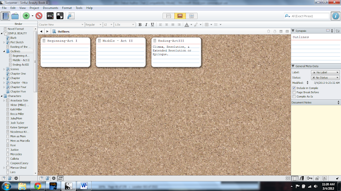Click in the Document Notes area
Screen dimensions: 341x191
click(316, 140)
